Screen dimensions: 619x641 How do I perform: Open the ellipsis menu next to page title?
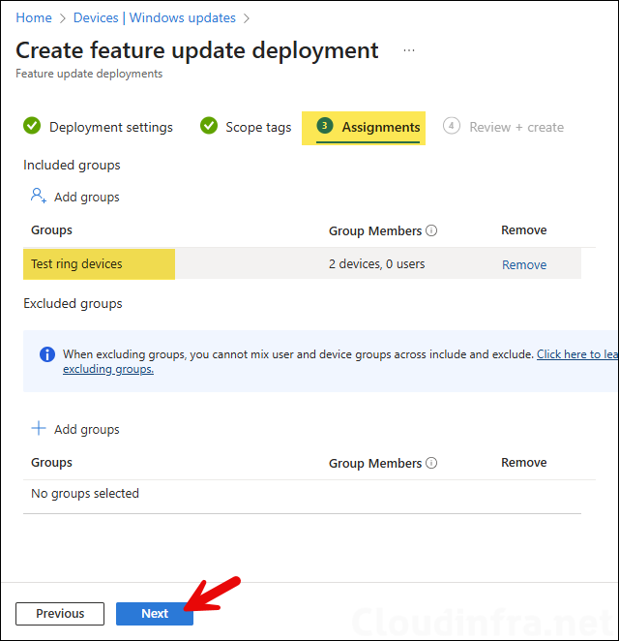(x=409, y=50)
